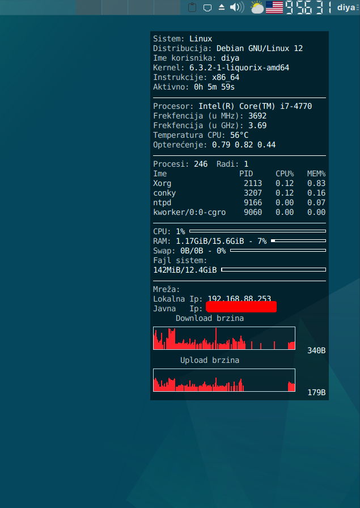This screenshot has height=508, width=360.
Task: Click the download speed value '340B'
Action: (316, 350)
